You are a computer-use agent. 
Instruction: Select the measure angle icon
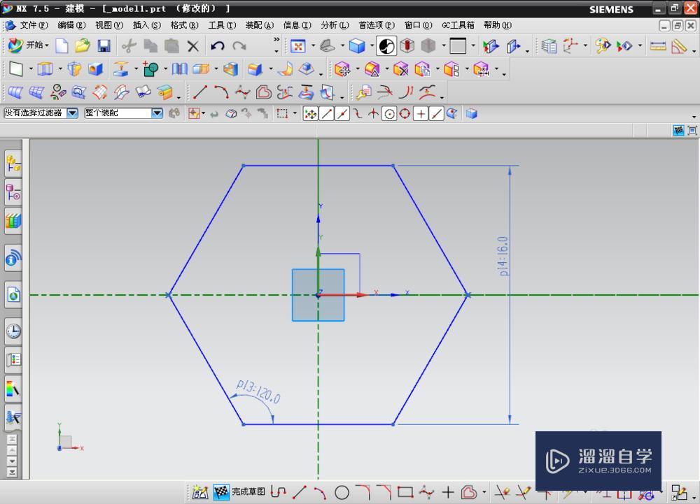coord(679,45)
